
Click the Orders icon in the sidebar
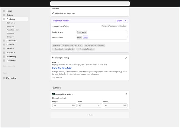tap(4, 15)
